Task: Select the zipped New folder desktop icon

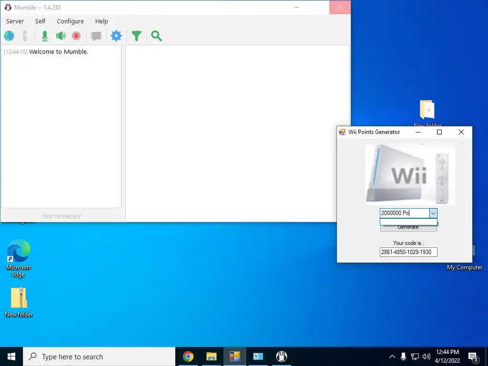Action: [x=19, y=303]
